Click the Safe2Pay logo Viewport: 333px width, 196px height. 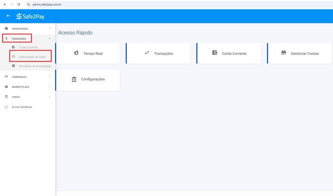coord(30,16)
